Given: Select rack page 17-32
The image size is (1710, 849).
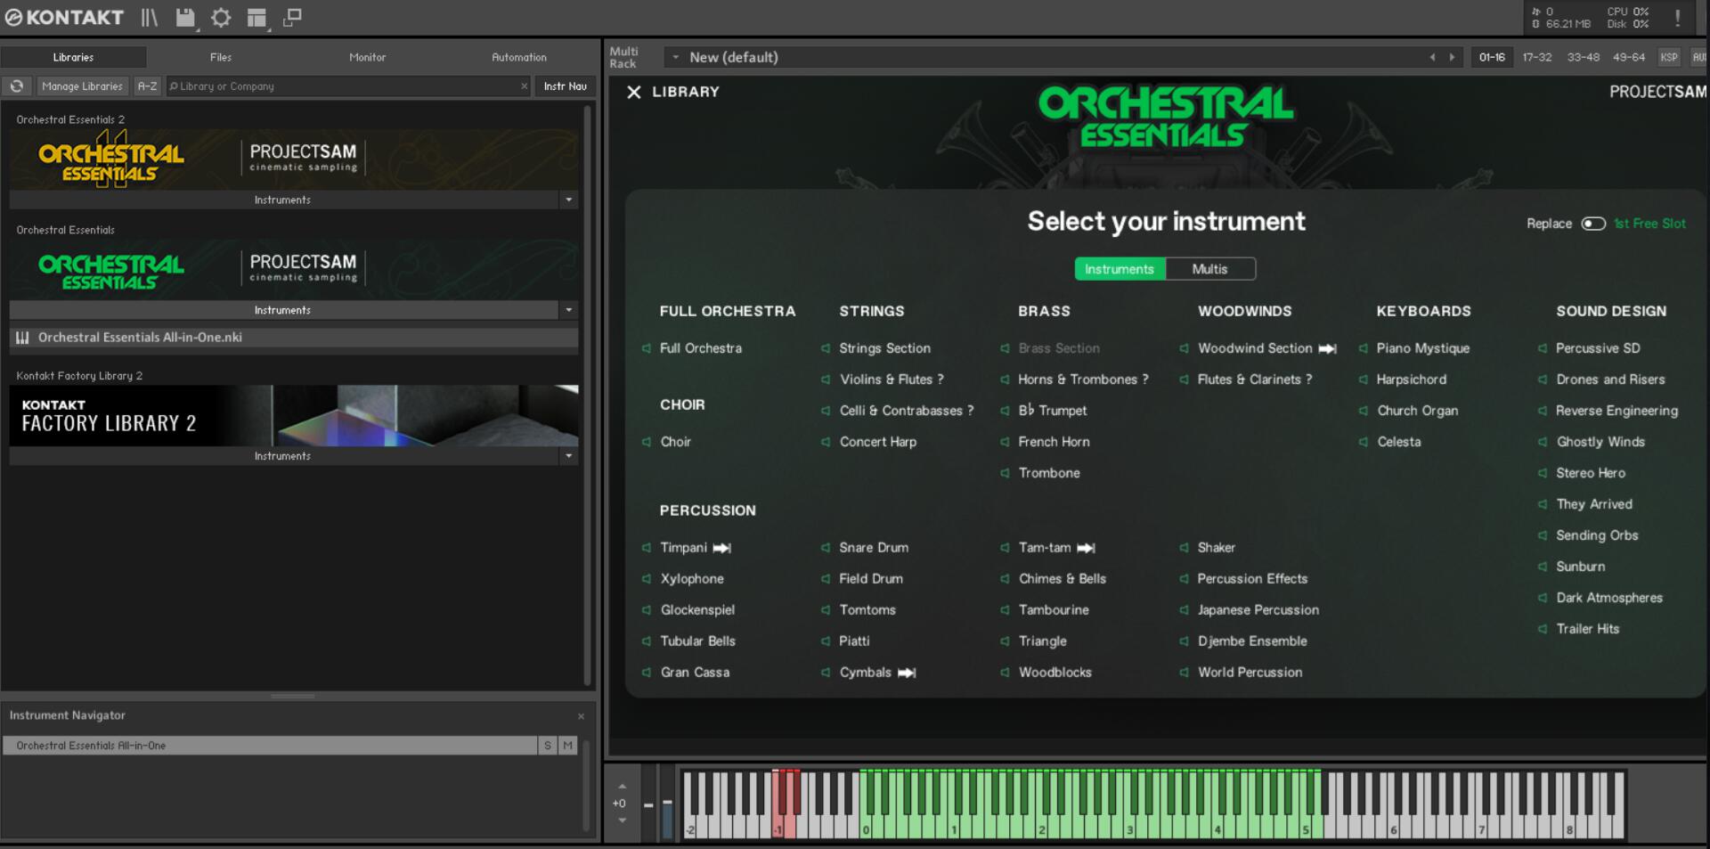Looking at the screenshot, I should [1537, 57].
